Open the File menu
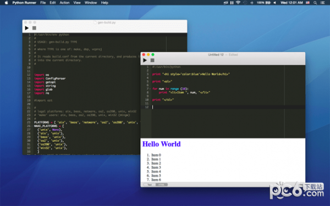This screenshot has height=206, width=330. pos(43,3)
